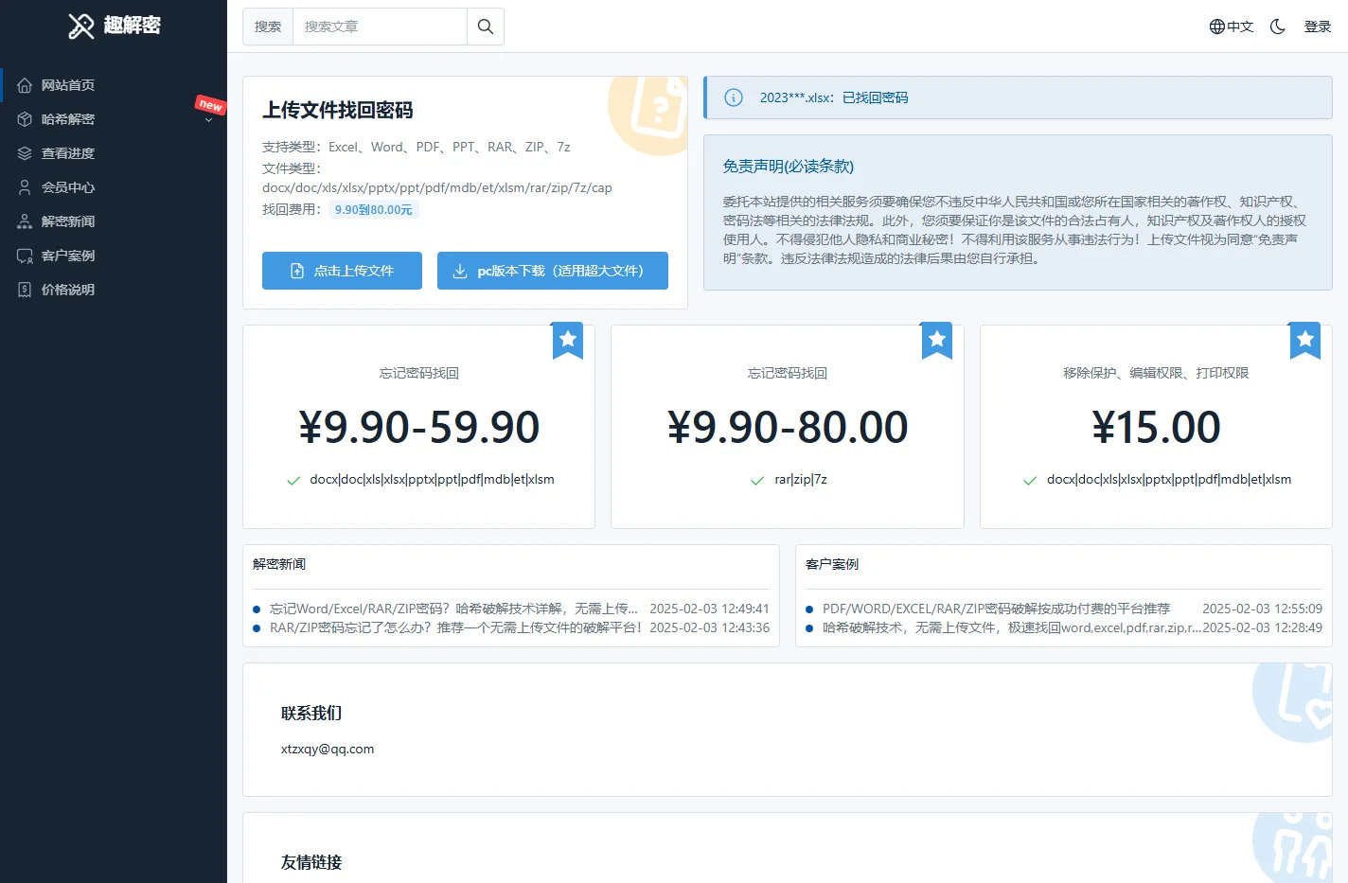Click the 解密新闻 sidebar icon

pyautogui.click(x=25, y=221)
